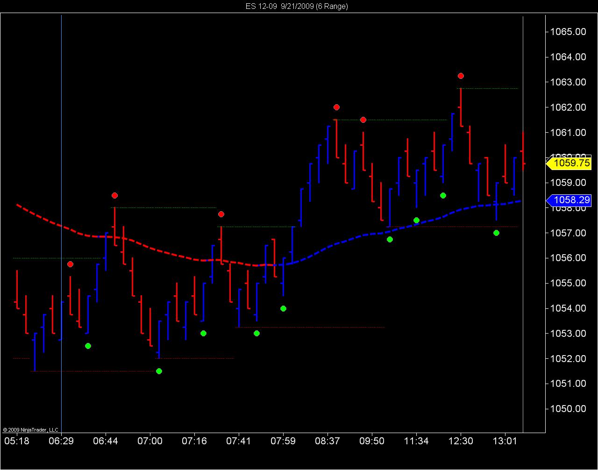This screenshot has height=470, width=598.
Task: Click the 1054.00 price axis label
Action: point(568,308)
